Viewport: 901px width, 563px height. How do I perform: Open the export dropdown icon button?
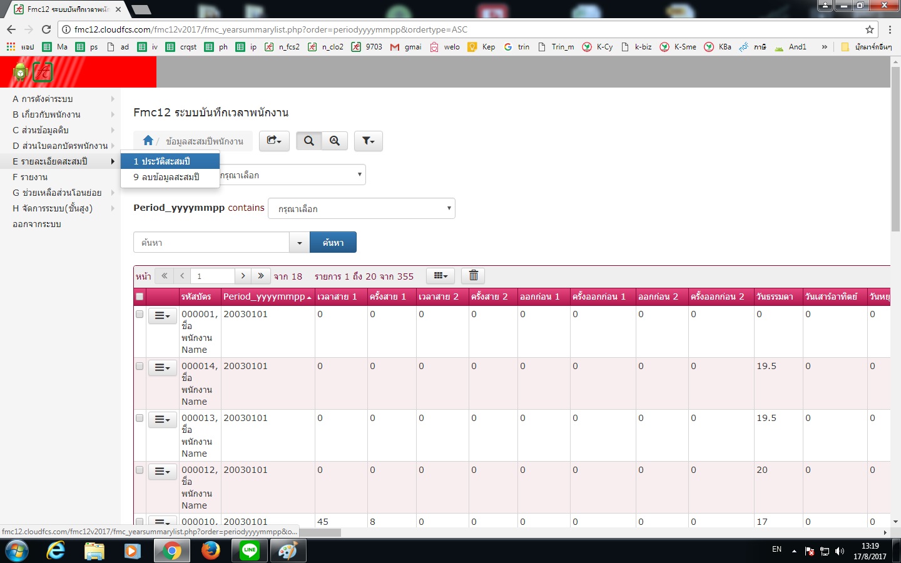[x=274, y=141]
